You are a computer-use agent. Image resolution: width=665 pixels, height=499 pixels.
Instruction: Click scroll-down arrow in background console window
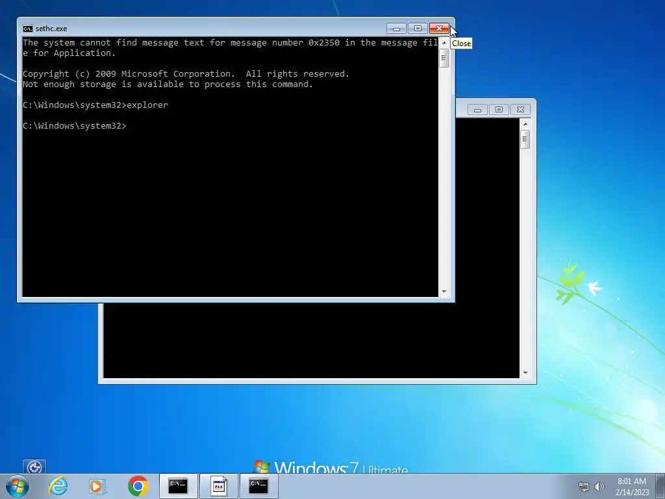(525, 373)
